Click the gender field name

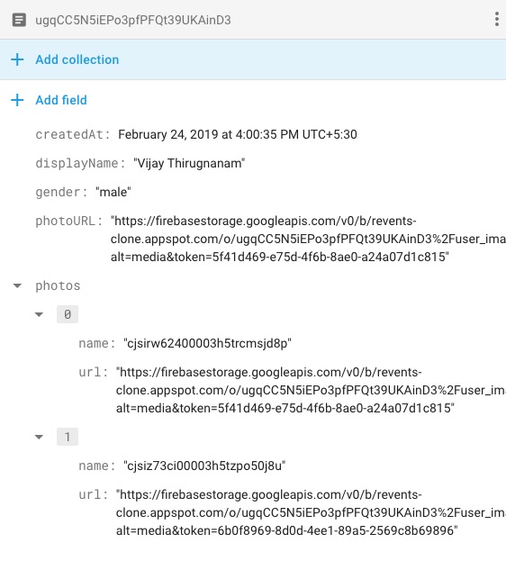tap(61, 192)
